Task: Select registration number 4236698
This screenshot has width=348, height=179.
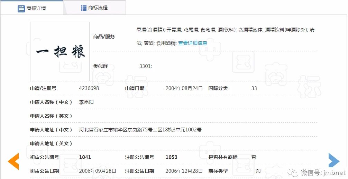Action: [x=89, y=88]
